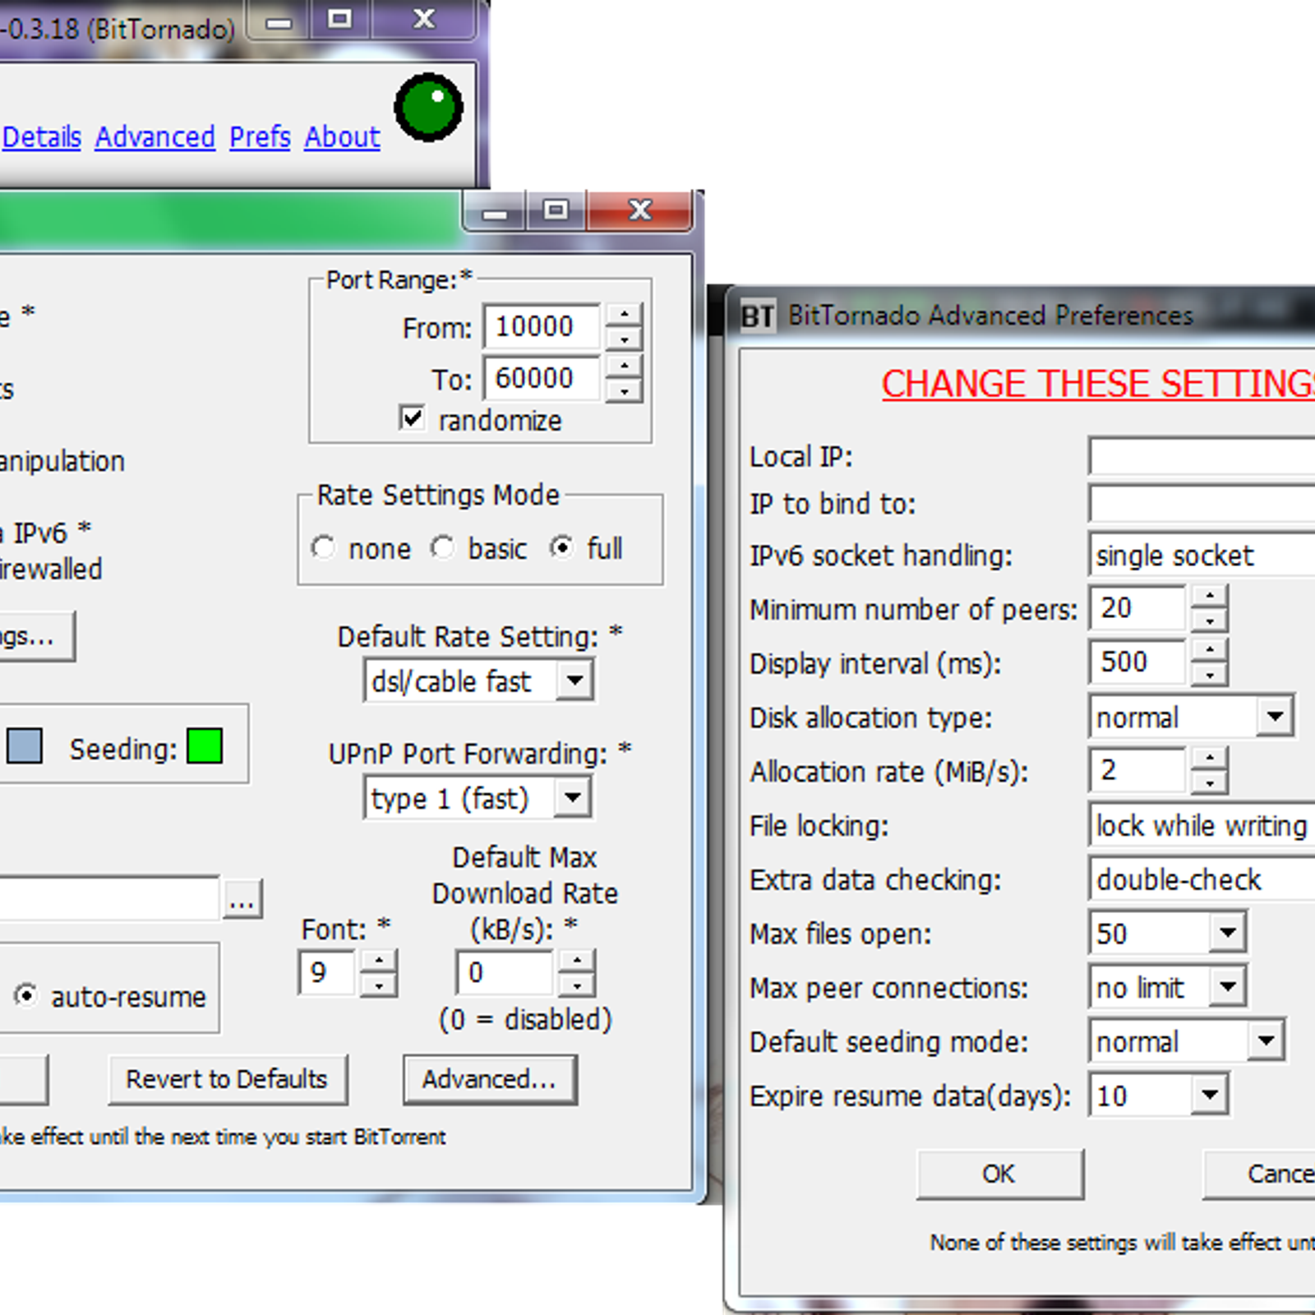The width and height of the screenshot is (1315, 1315).
Task: Open the Prefs link
Action: click(x=260, y=137)
